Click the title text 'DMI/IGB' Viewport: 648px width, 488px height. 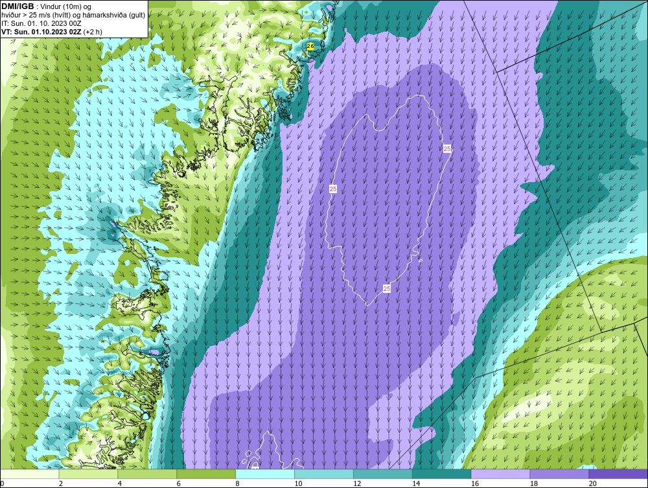click(x=17, y=6)
